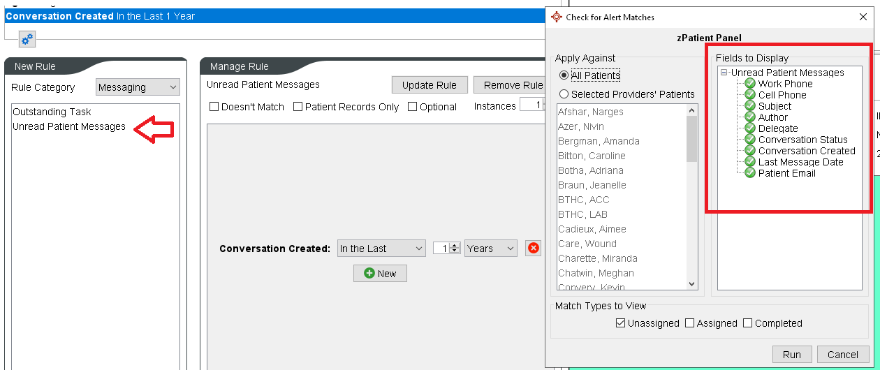Enable the Doesn't Match checkbox
880x370 pixels.
pos(214,107)
